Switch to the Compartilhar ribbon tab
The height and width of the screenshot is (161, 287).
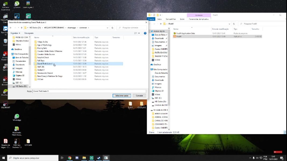coord(171,19)
